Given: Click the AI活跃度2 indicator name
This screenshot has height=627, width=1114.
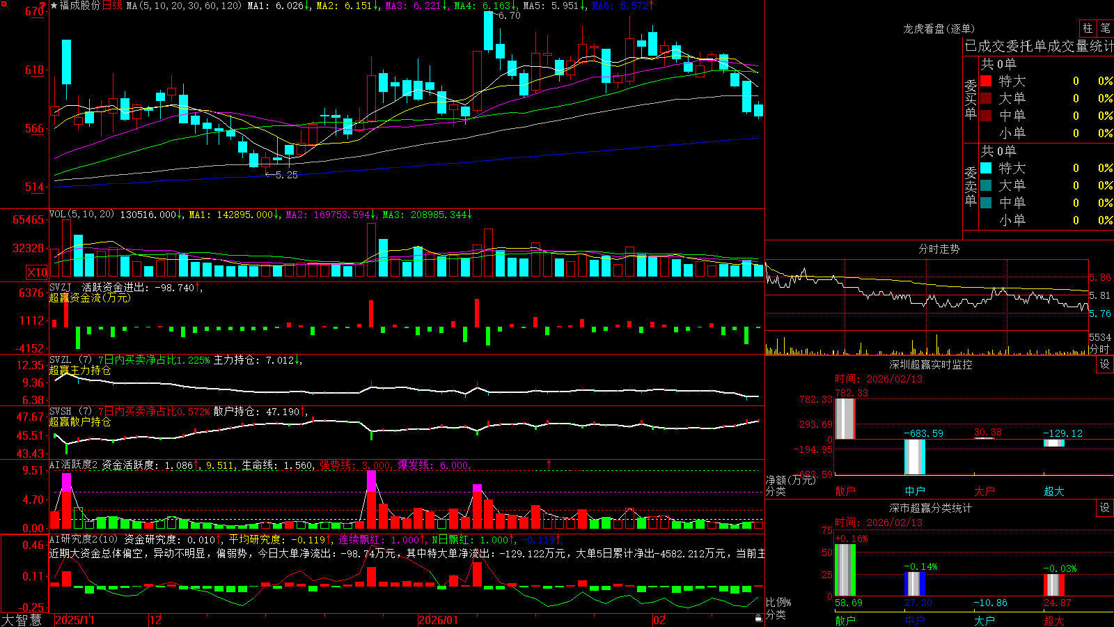Looking at the screenshot, I should (74, 465).
